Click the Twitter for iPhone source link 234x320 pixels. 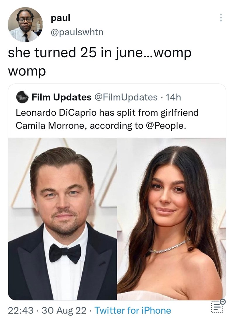(133, 310)
